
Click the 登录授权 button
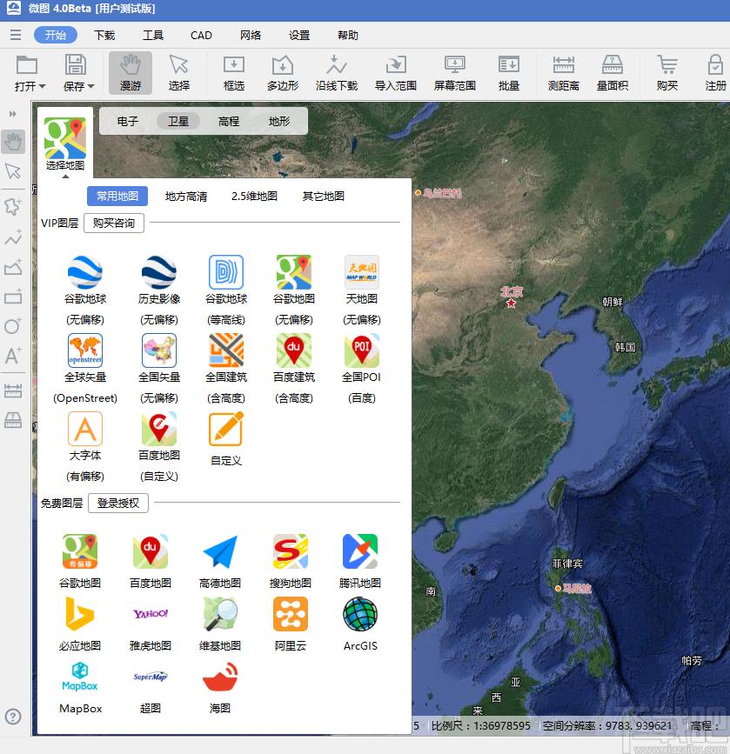pyautogui.click(x=118, y=503)
